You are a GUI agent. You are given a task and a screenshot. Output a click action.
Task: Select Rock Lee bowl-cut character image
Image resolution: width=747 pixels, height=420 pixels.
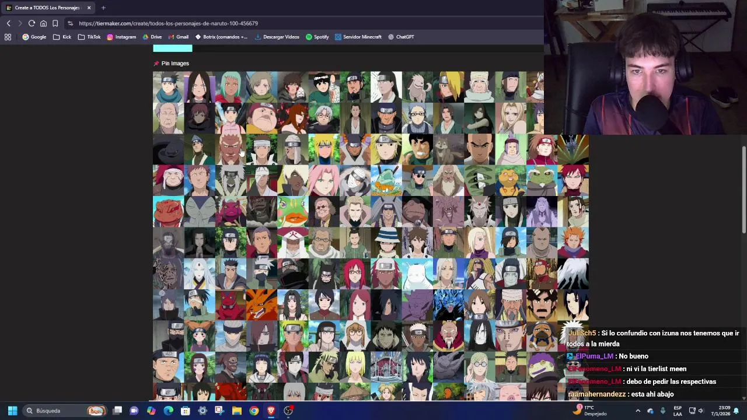point(324,87)
